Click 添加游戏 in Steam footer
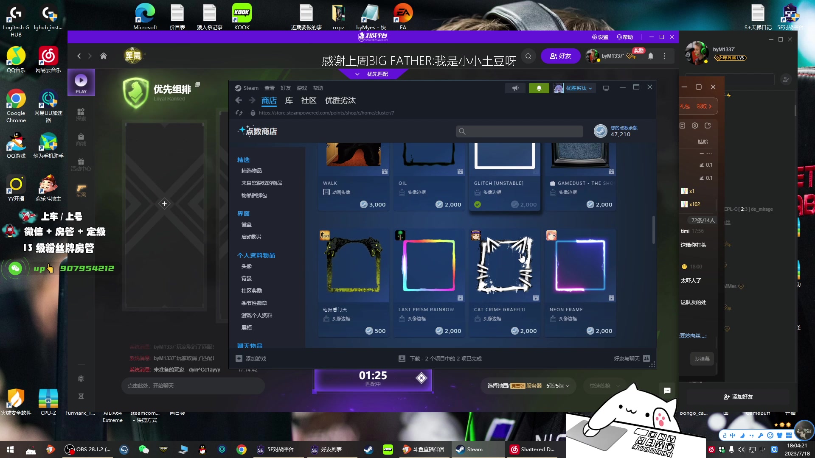The height and width of the screenshot is (458, 815). [x=251, y=359]
